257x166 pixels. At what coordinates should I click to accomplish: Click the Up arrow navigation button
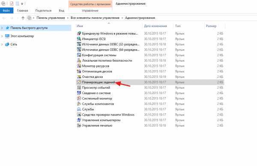[x=23, y=18]
